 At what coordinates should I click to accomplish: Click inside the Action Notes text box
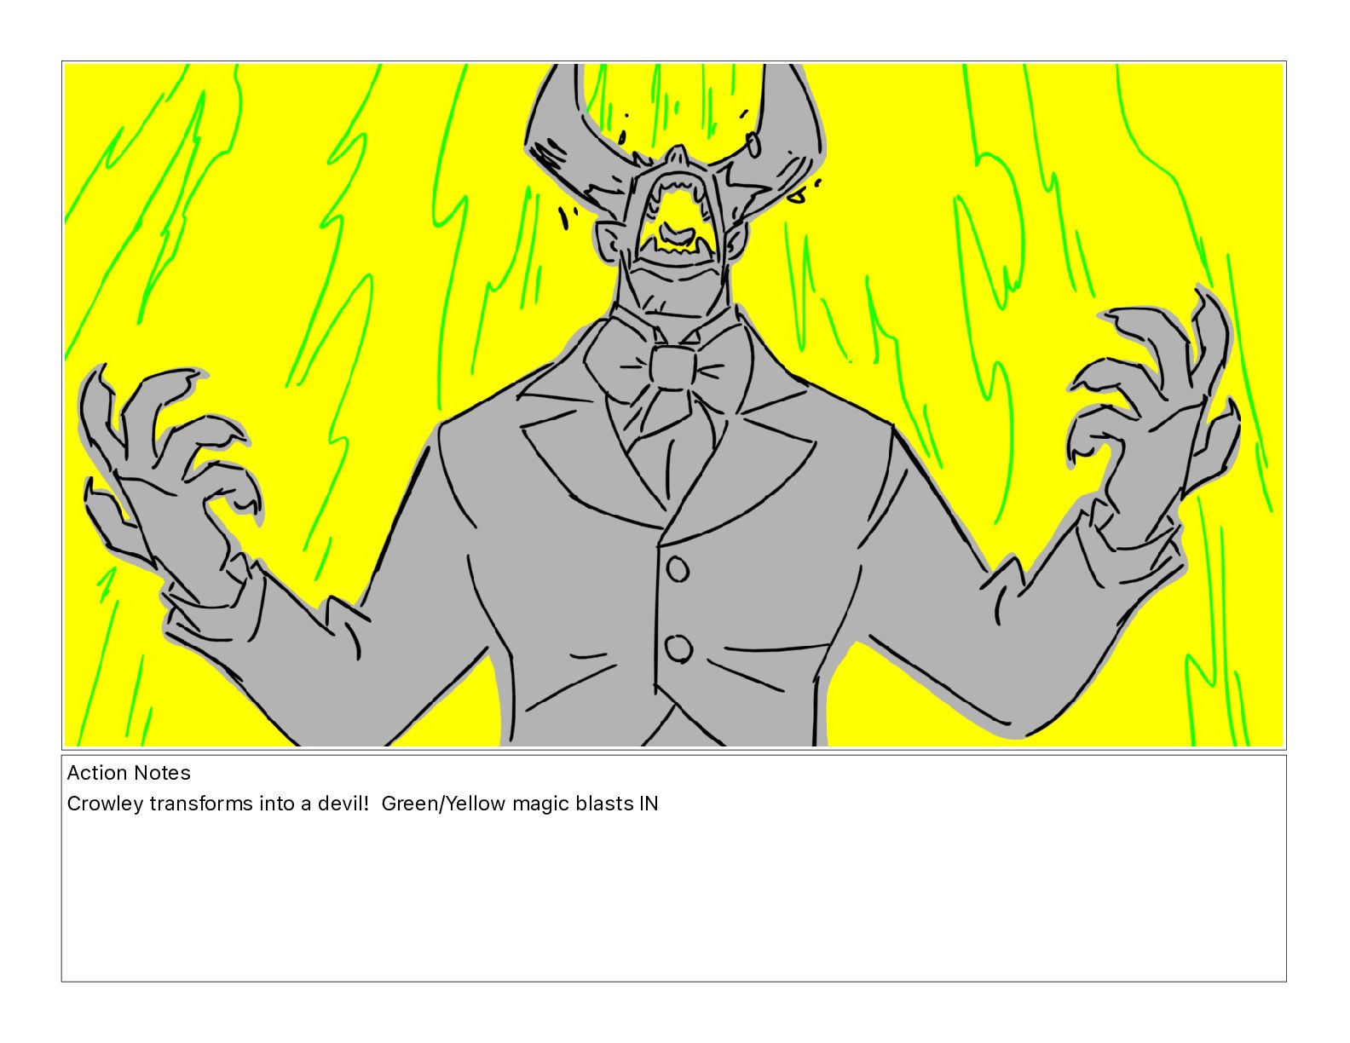[673, 868]
